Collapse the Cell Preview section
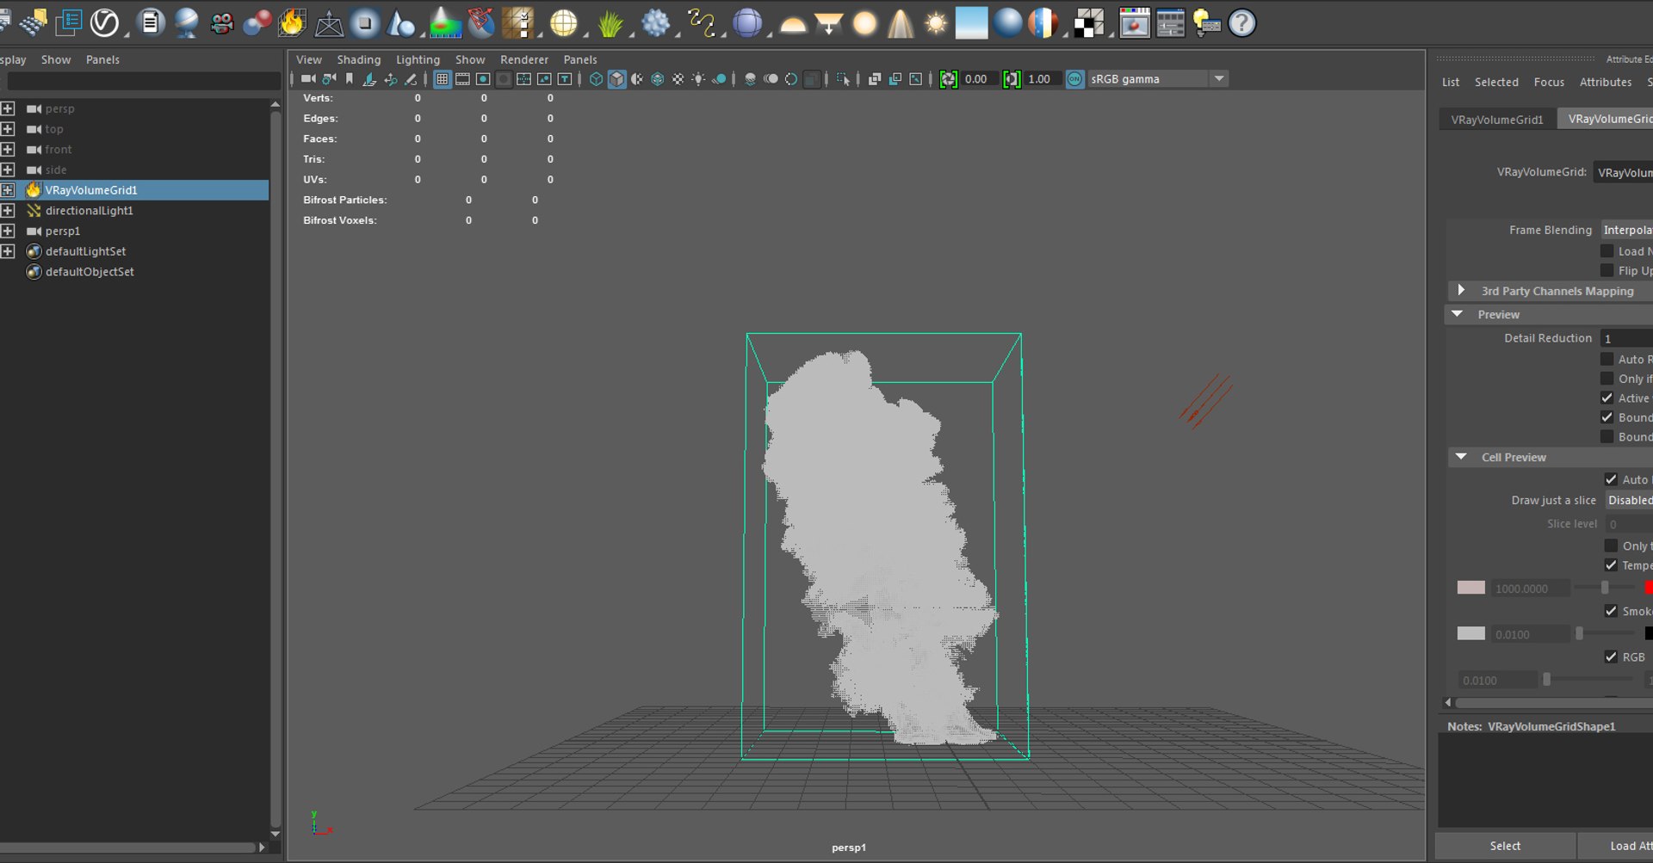Image resolution: width=1653 pixels, height=863 pixels. tap(1461, 457)
